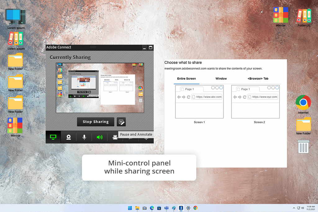Open Microsoft Teams from the taskbar
Viewport: 318px width, 212px height.
coord(166,208)
